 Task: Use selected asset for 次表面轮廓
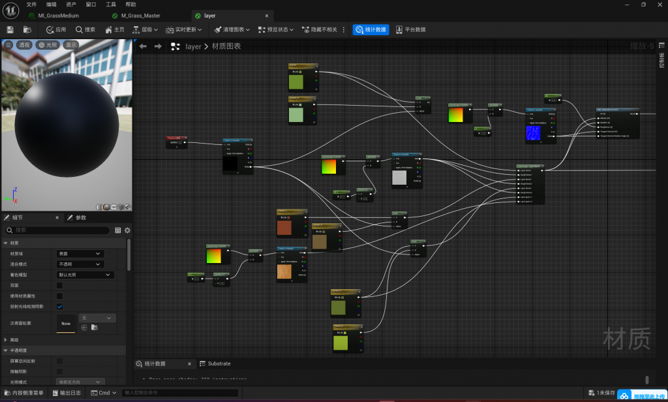tap(84, 328)
